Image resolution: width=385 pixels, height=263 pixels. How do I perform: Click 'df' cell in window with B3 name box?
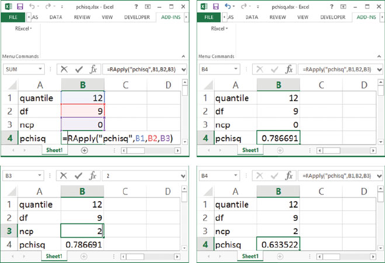click(x=39, y=218)
